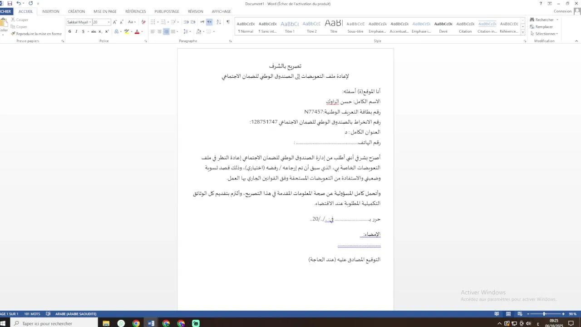The image size is (581, 327).
Task: Open ribbon display options icon
Action: pyautogui.click(x=550, y=4)
